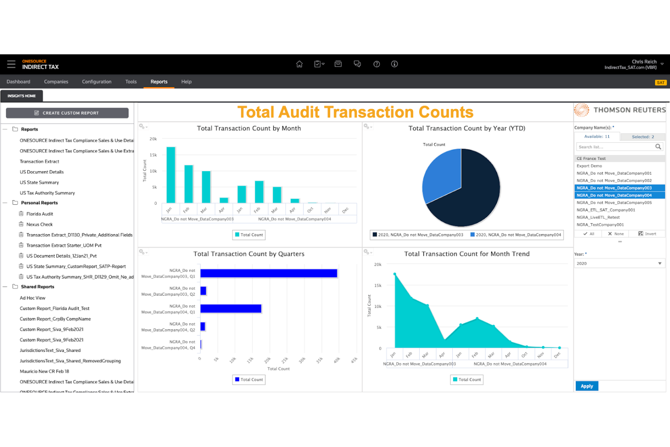The image size is (670, 447).
Task: Open the Year 2020 dropdown
Action: [x=659, y=263]
